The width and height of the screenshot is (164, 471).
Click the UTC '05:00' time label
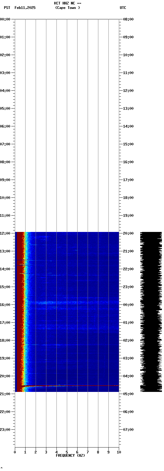click(128, 394)
